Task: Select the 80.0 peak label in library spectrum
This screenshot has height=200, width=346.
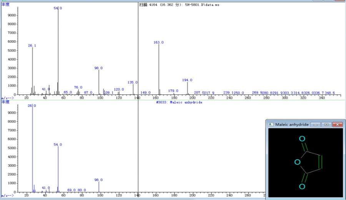Action: (x=82, y=190)
